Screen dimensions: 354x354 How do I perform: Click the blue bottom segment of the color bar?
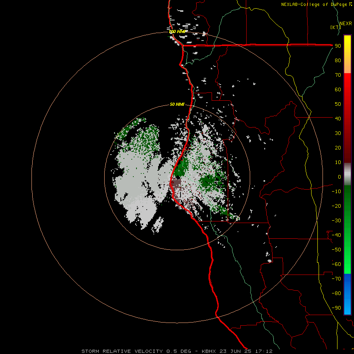347,294
